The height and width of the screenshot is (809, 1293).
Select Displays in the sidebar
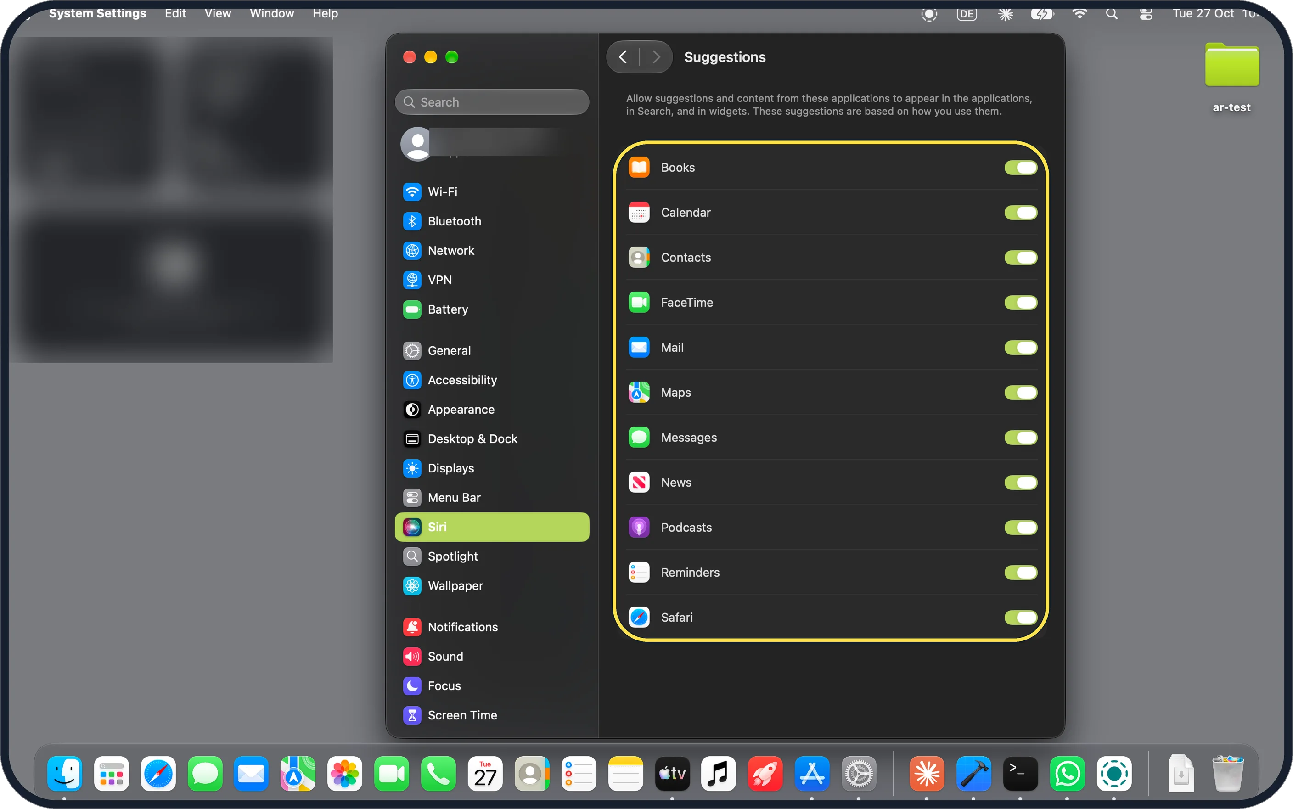[492, 468]
